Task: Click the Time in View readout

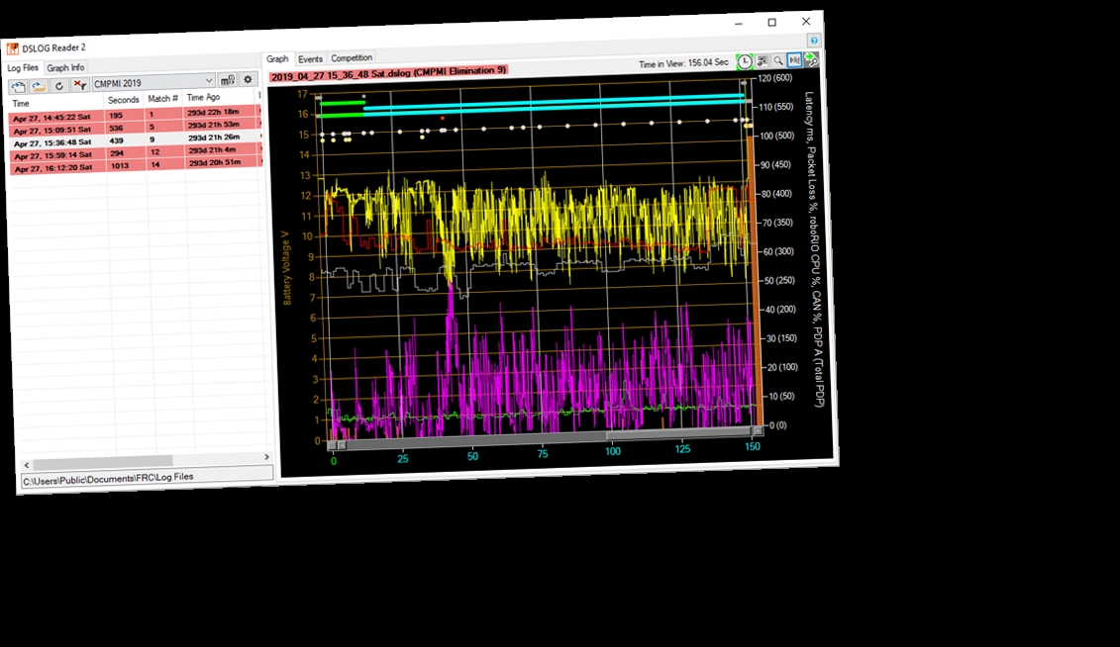Action: tap(683, 63)
